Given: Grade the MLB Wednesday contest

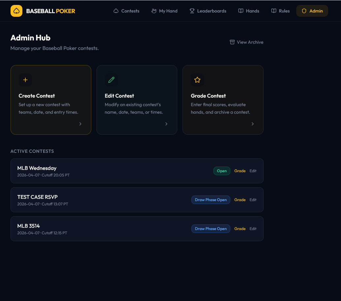Looking at the screenshot, I should click(240, 171).
